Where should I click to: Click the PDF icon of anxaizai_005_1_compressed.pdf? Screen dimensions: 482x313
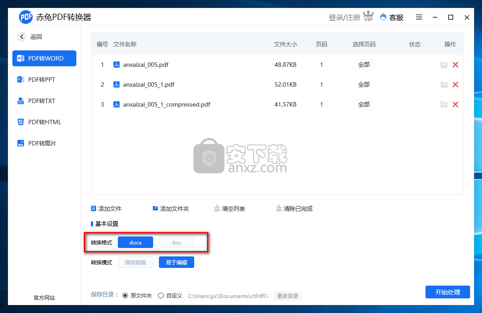coord(117,104)
